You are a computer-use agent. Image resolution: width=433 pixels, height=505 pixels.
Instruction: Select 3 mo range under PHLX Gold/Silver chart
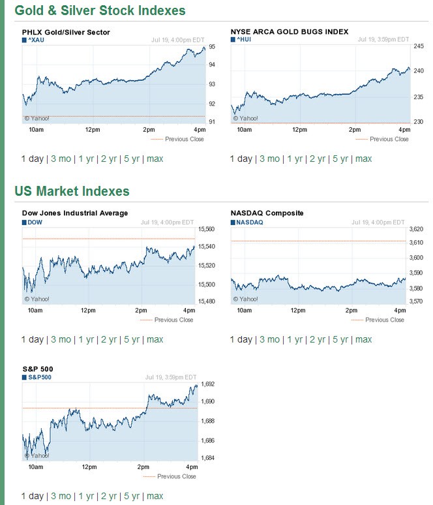point(61,159)
